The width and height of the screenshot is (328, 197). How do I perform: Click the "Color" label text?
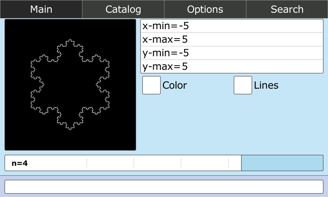click(x=175, y=85)
